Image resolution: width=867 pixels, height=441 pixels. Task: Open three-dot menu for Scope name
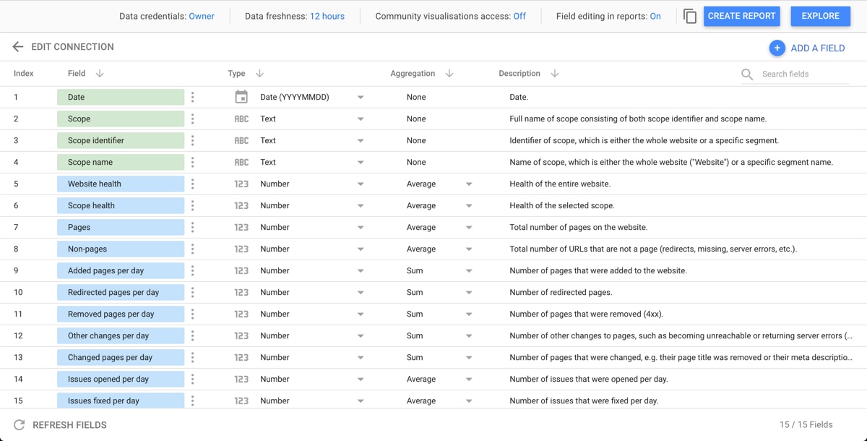pyautogui.click(x=193, y=162)
